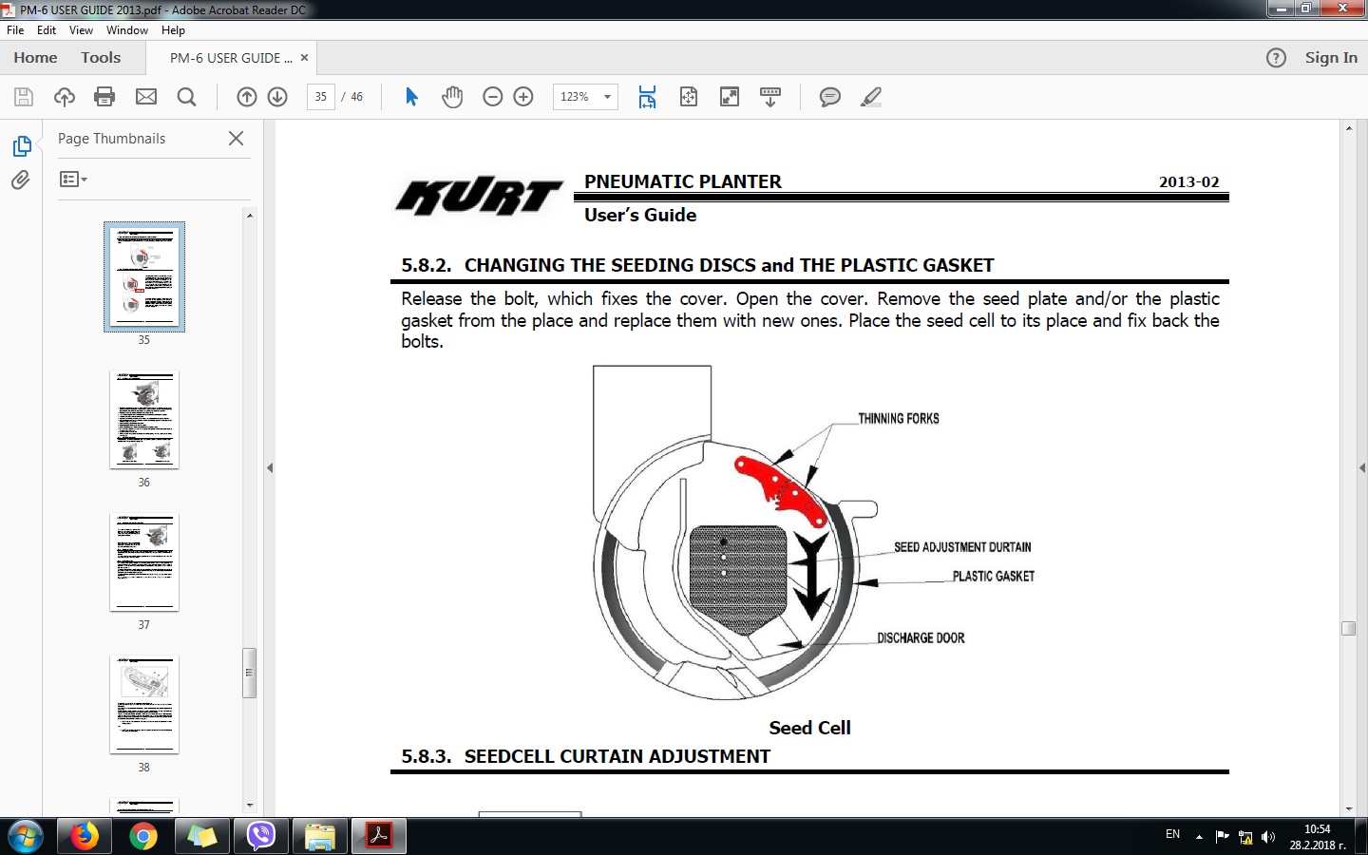Screen dimensions: 1368x855
Task: Open the clock and date display
Action: [1318, 837]
